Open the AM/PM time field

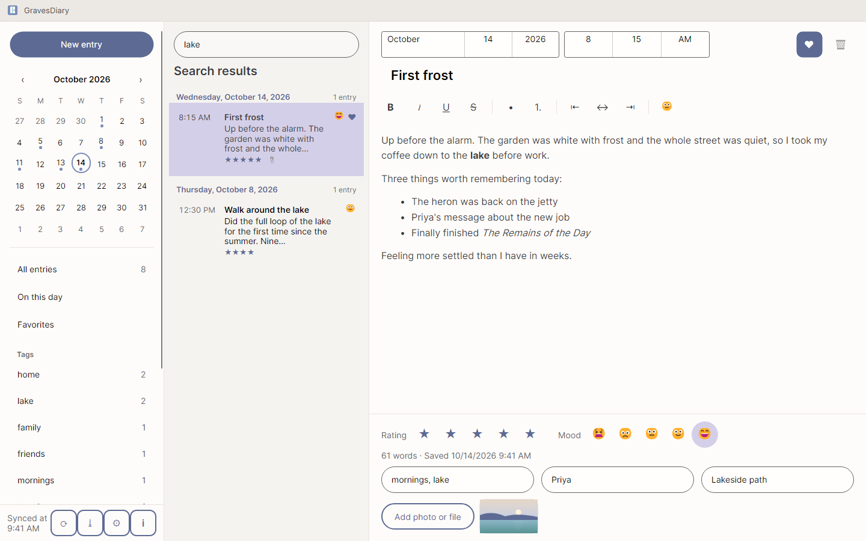click(x=685, y=44)
